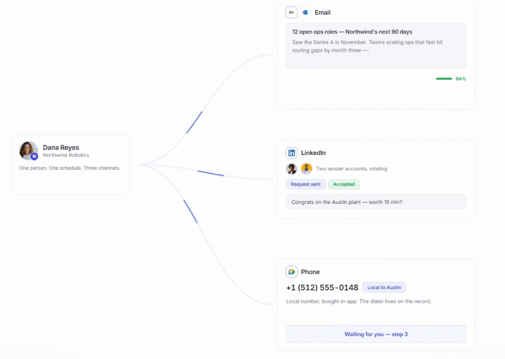The image size is (505, 359).
Task: Click Waiting for you — step 3
Action: 376,334
